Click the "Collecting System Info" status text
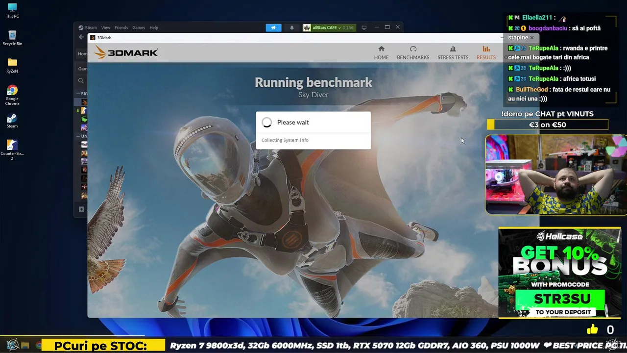Screen dimensions: 627x353 click(x=285, y=140)
